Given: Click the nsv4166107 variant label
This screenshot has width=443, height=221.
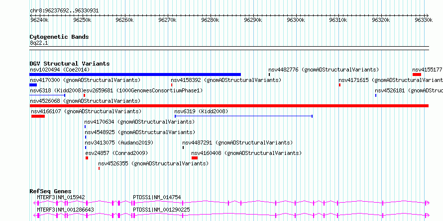Looking at the screenshot, I should 86,111.
